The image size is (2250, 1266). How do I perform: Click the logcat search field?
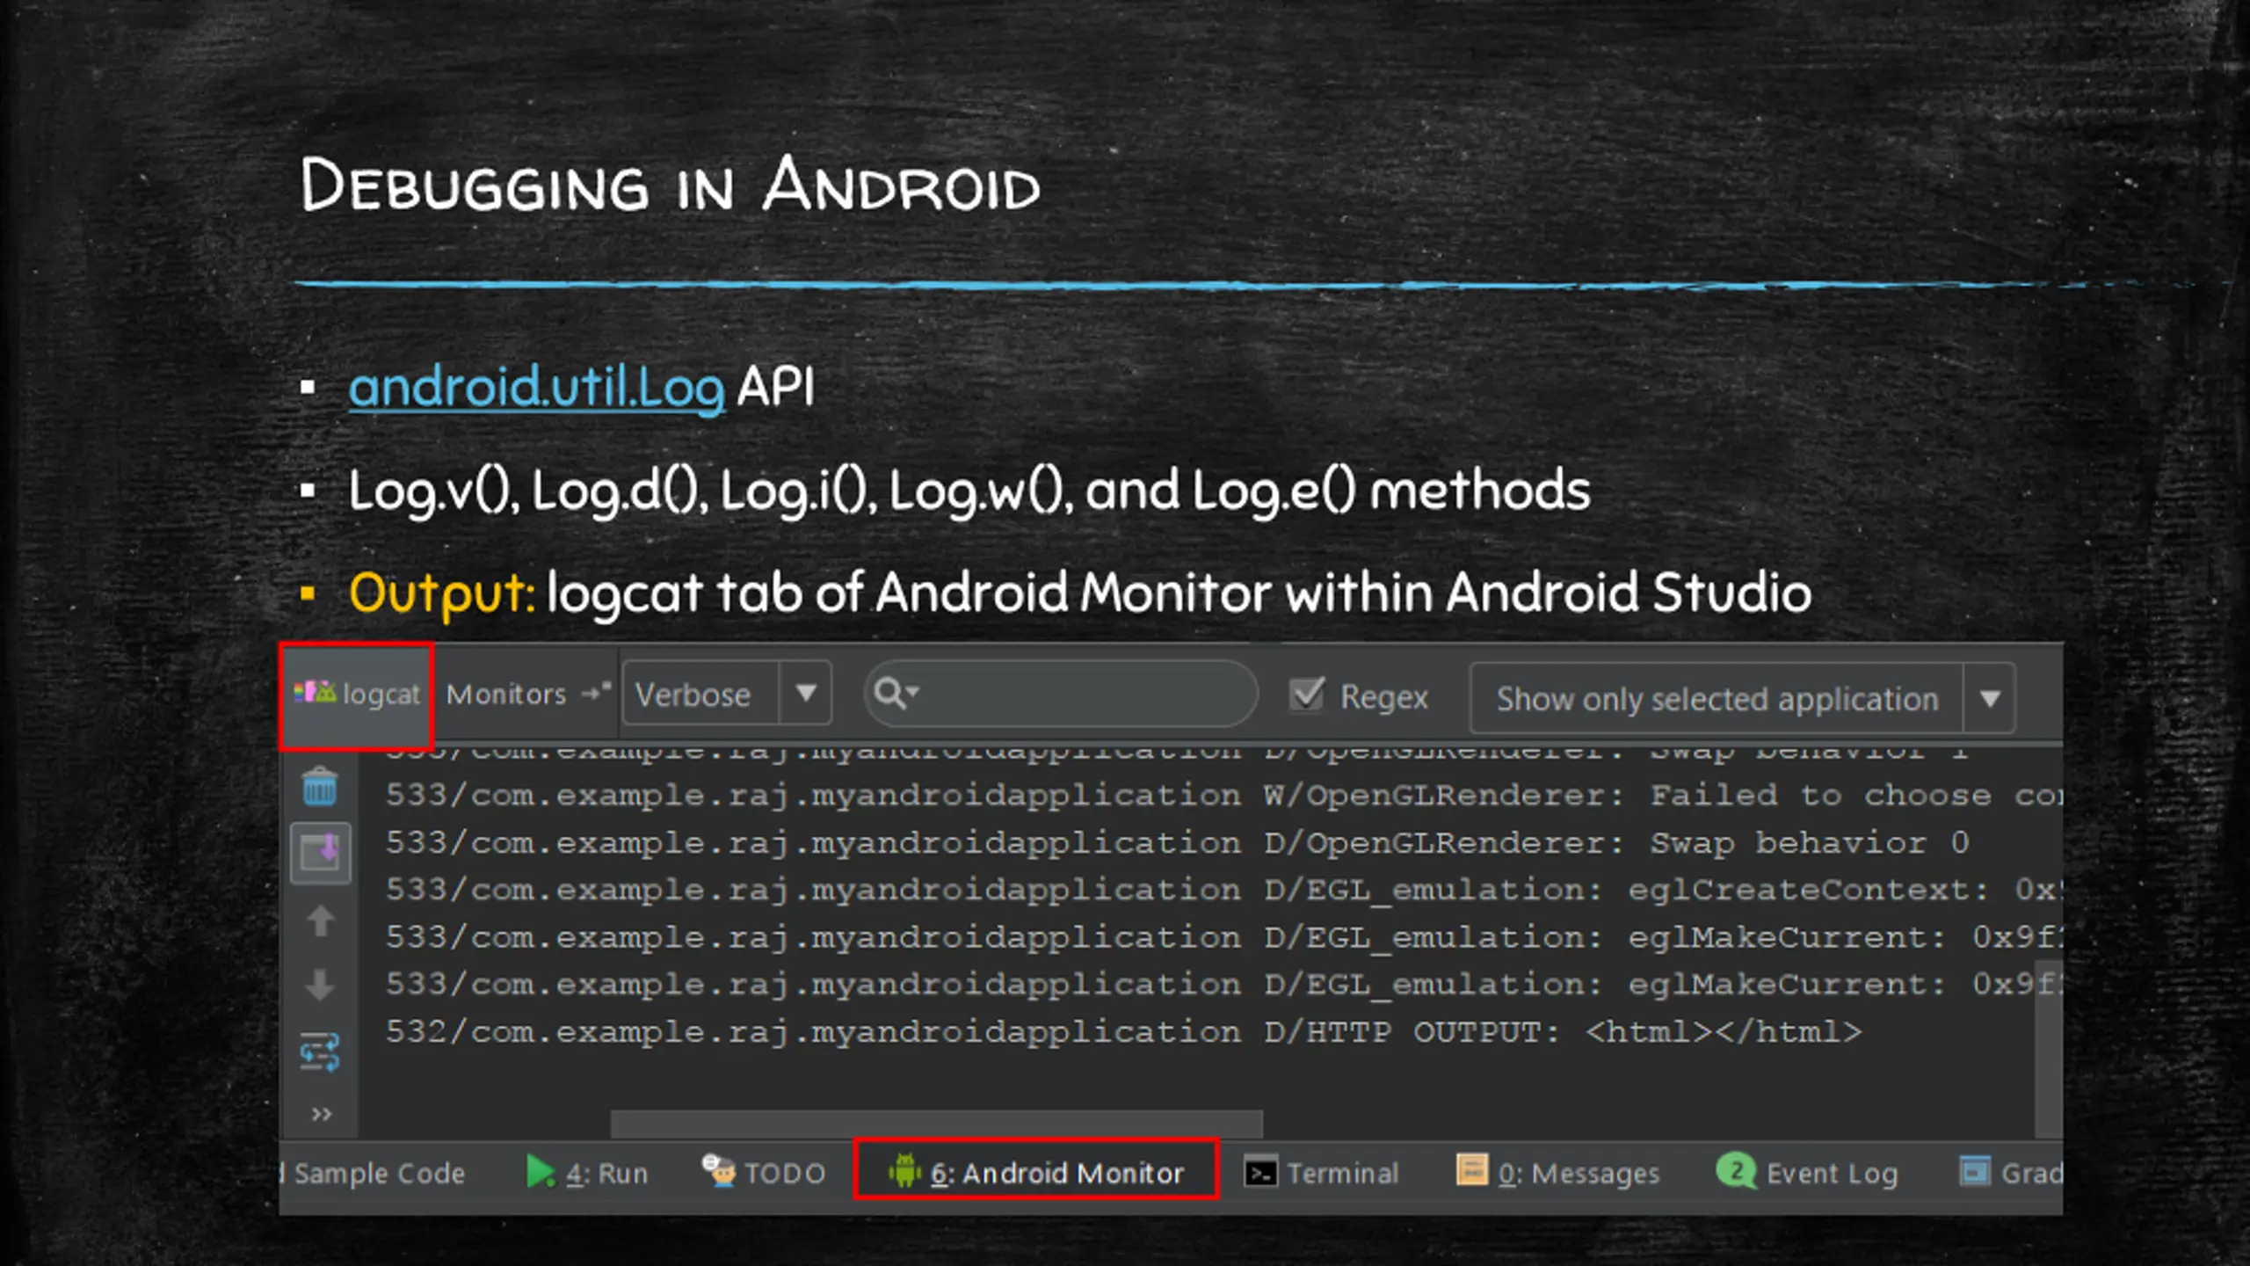click(1061, 694)
